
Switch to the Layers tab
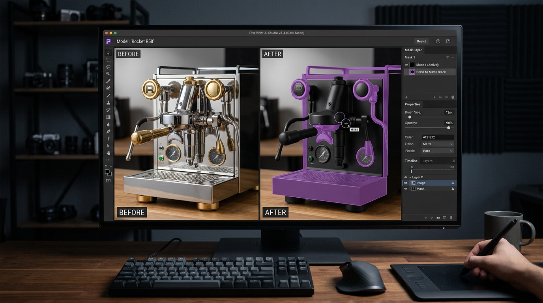tap(427, 161)
